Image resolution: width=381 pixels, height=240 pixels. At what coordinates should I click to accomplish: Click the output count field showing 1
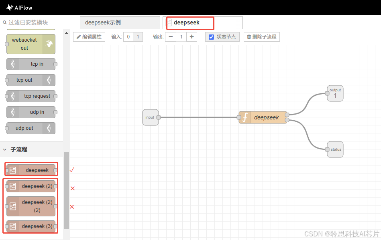181,37
